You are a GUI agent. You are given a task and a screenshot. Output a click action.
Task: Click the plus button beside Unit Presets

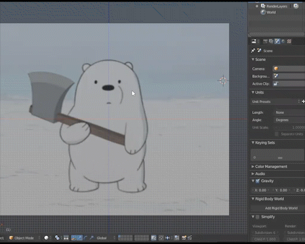click(303, 102)
